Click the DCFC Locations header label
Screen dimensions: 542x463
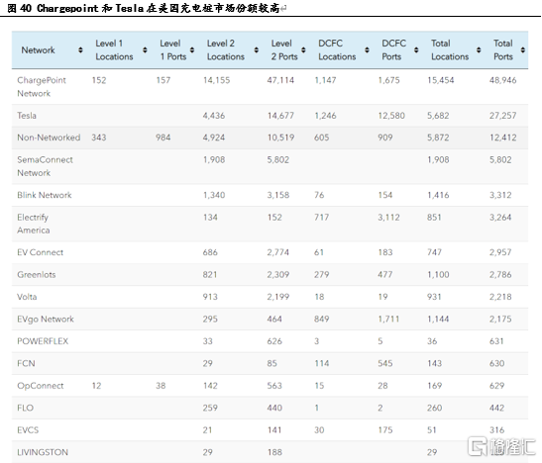coord(337,50)
